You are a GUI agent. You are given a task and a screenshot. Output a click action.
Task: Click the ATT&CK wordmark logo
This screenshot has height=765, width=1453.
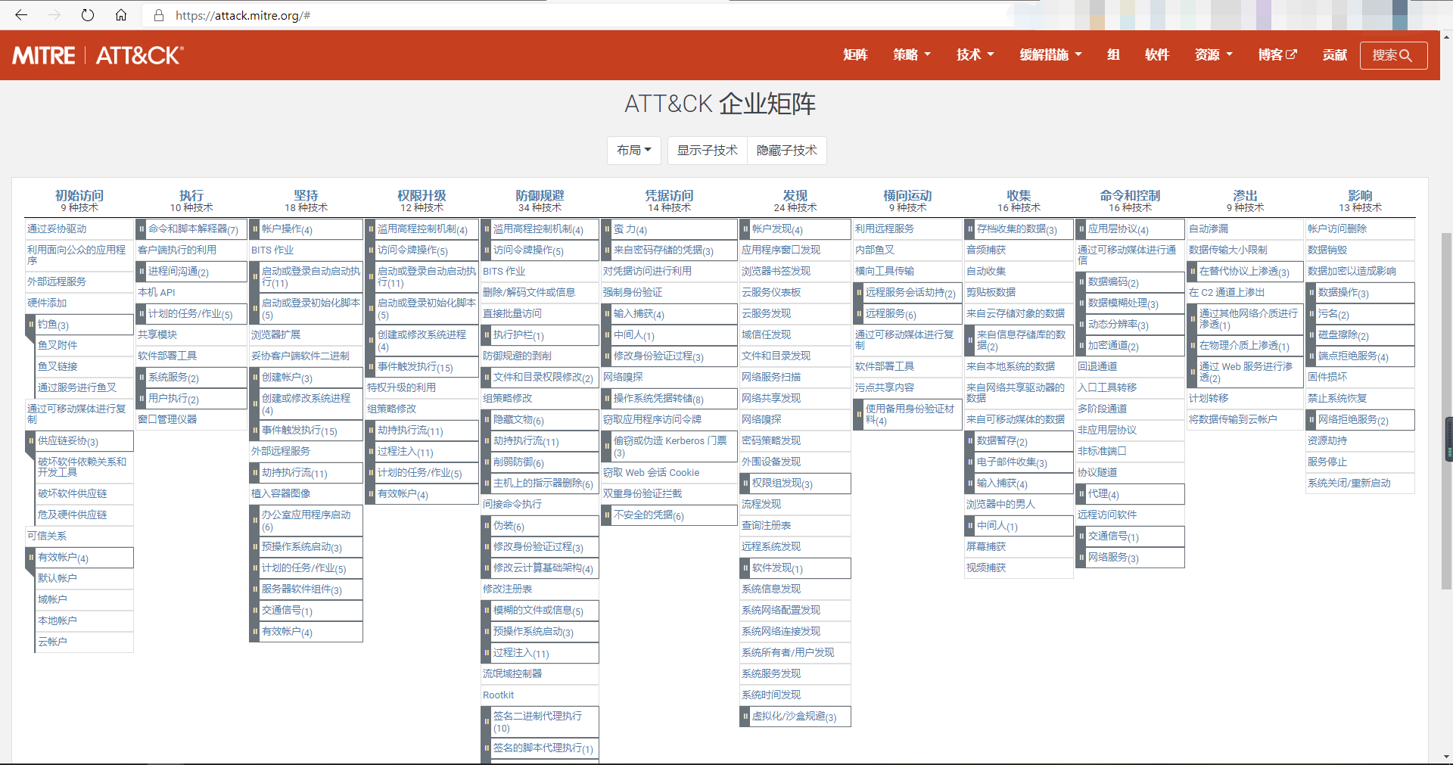[138, 54]
